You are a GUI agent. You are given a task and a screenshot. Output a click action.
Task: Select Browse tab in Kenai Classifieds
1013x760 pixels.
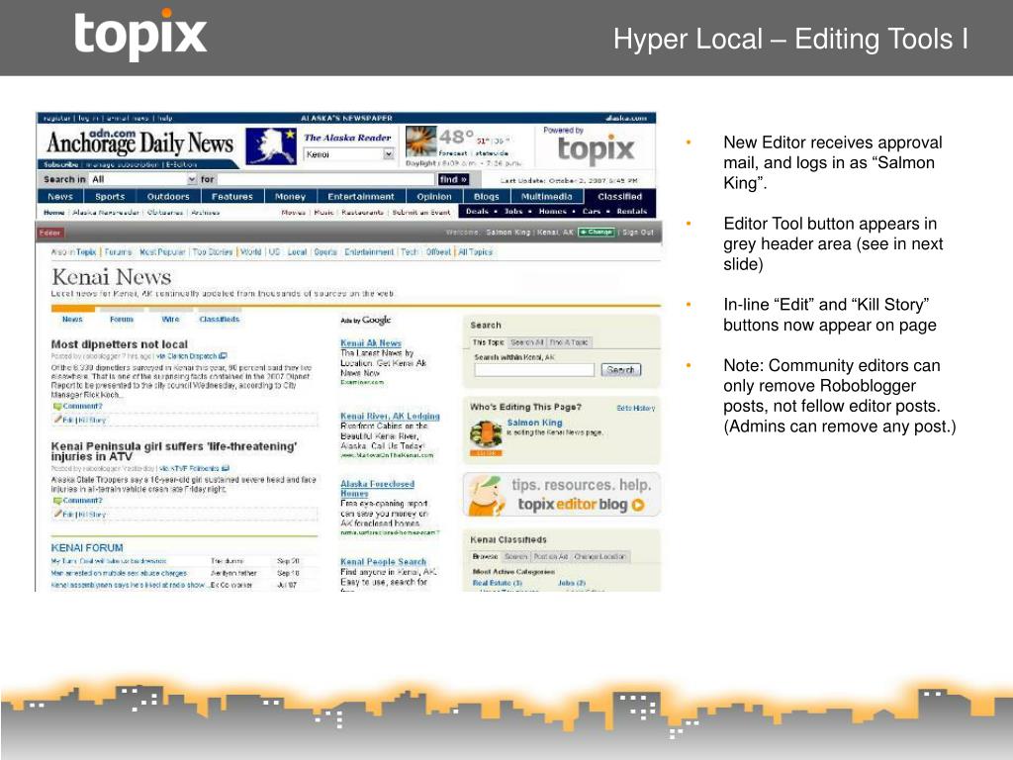pos(485,556)
